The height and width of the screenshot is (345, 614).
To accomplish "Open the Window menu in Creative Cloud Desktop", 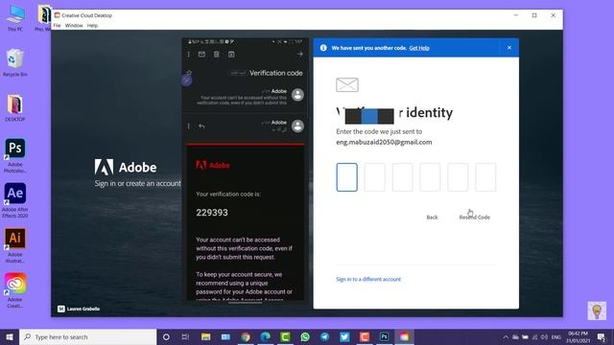I will [74, 26].
